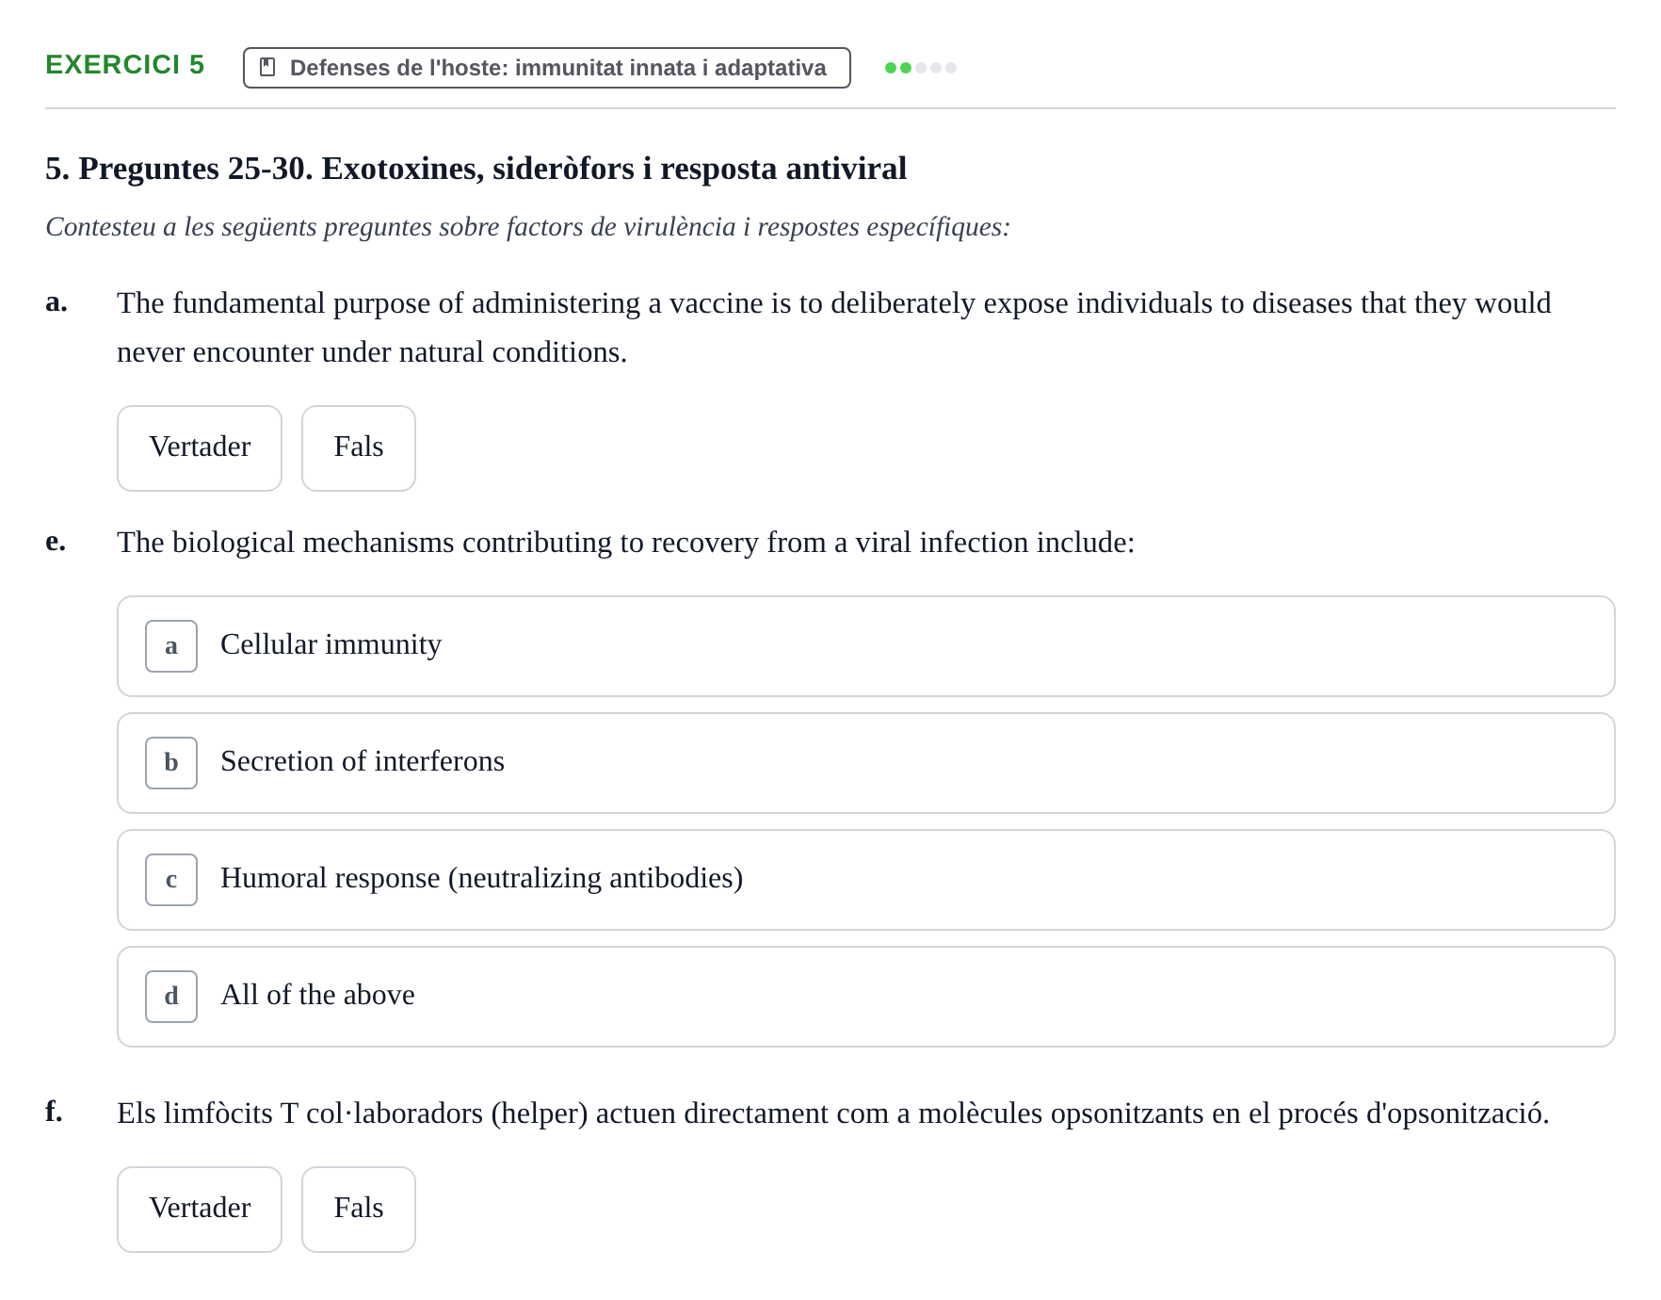Choose option 'All of the above'

pos(865,997)
